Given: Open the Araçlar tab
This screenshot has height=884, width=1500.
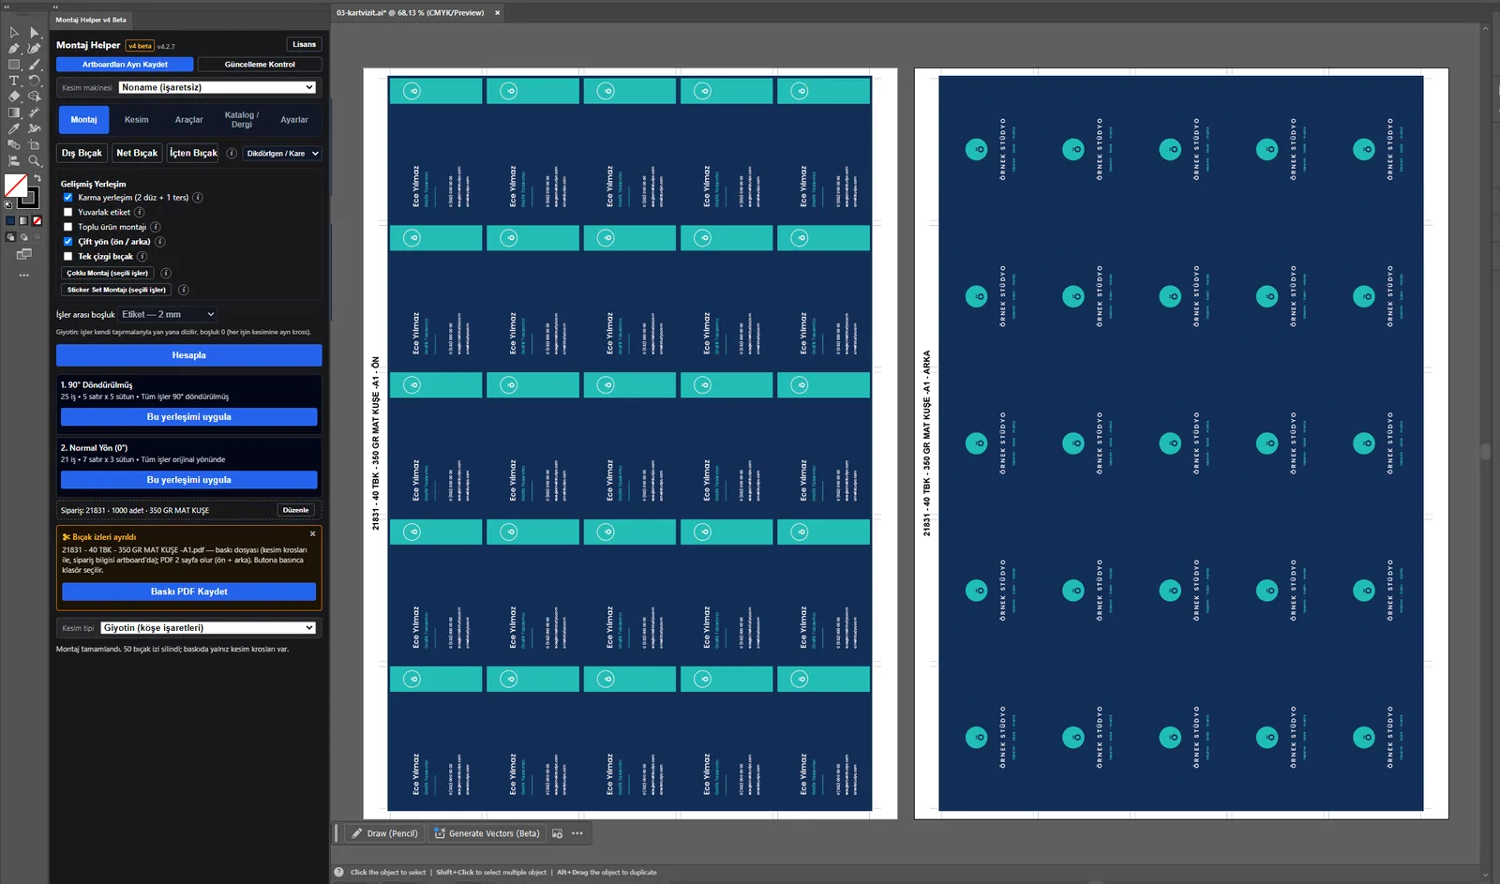Looking at the screenshot, I should [x=189, y=120].
